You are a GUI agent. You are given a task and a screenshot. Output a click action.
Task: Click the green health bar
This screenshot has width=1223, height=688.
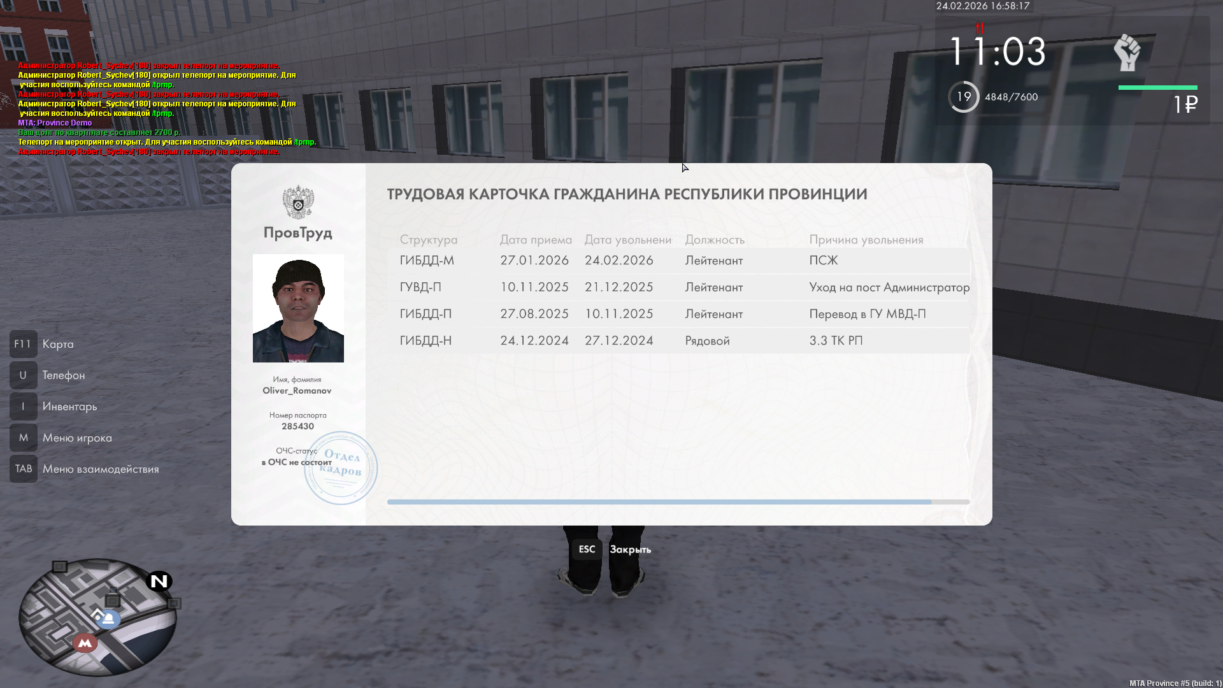[1157, 87]
